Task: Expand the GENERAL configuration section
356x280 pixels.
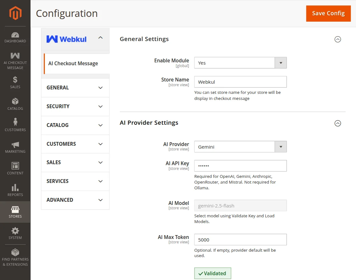Action: click(x=75, y=88)
